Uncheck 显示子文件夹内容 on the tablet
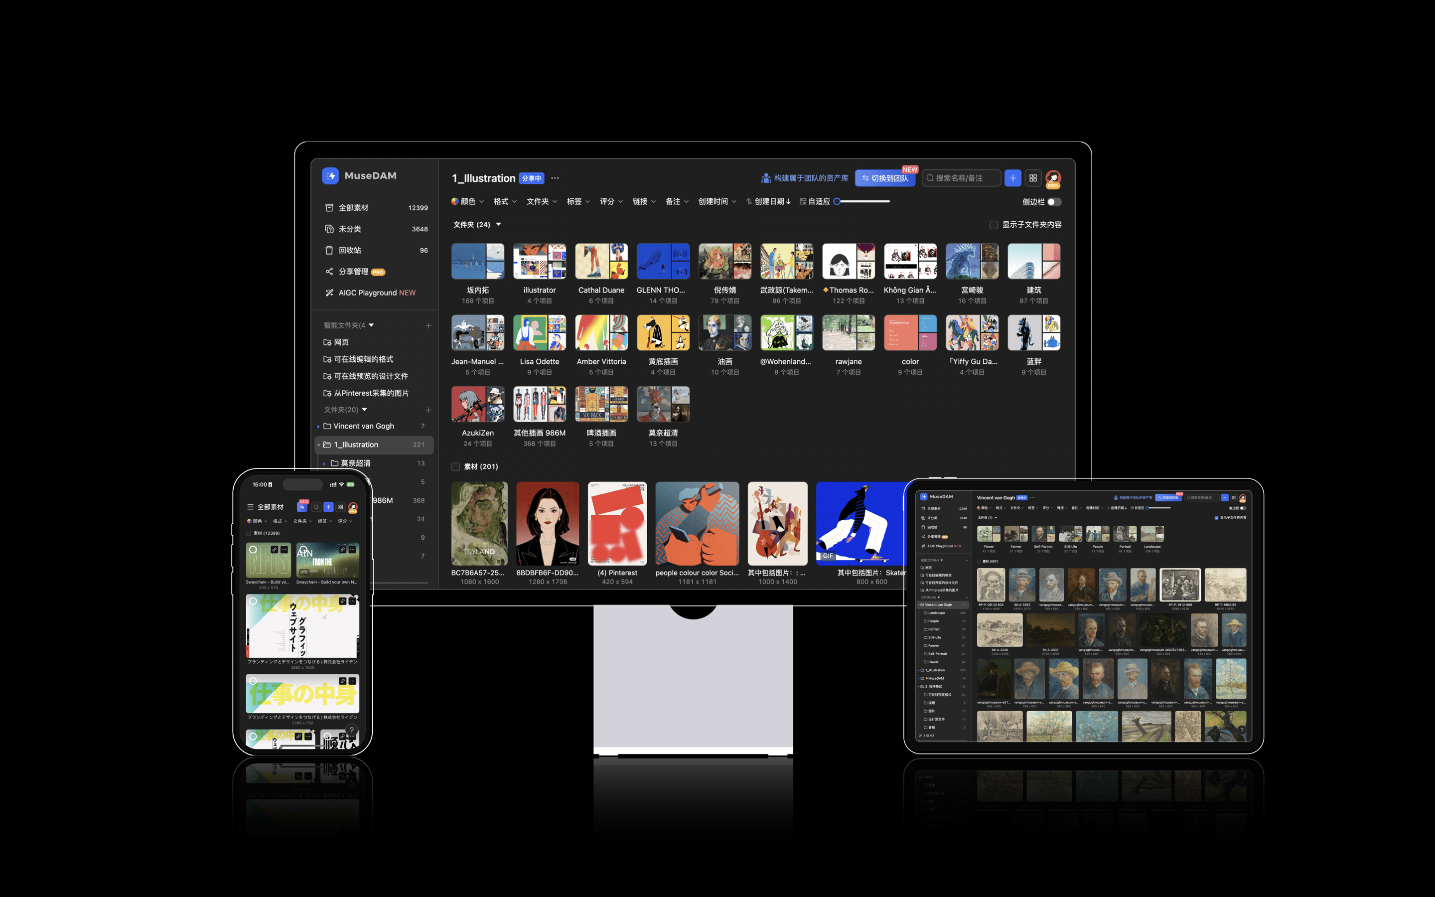The image size is (1435, 897). click(1216, 518)
